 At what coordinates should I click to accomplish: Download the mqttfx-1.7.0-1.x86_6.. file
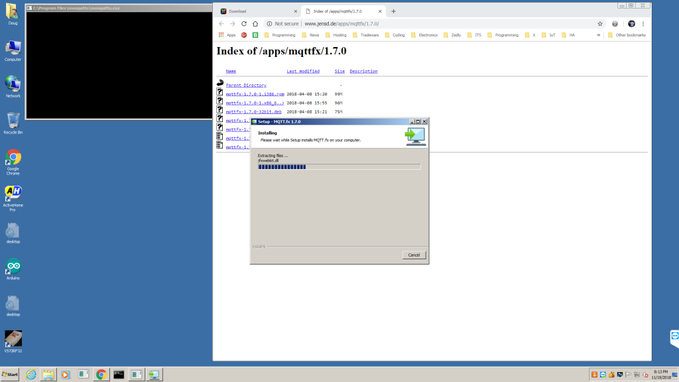tap(255, 103)
